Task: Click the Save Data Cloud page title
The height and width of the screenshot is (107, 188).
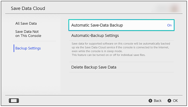Action: tap(28, 8)
